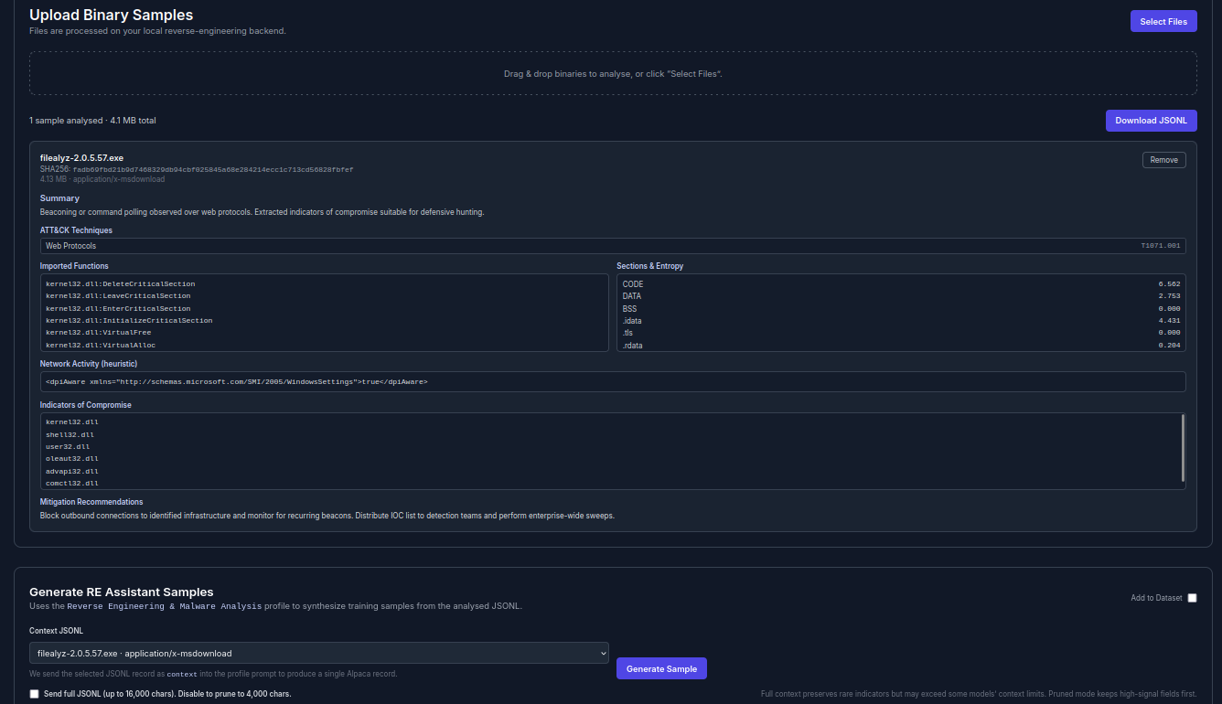Click "Download JSONL" to export results
Screen dimensions: 1222x704
[1151, 120]
